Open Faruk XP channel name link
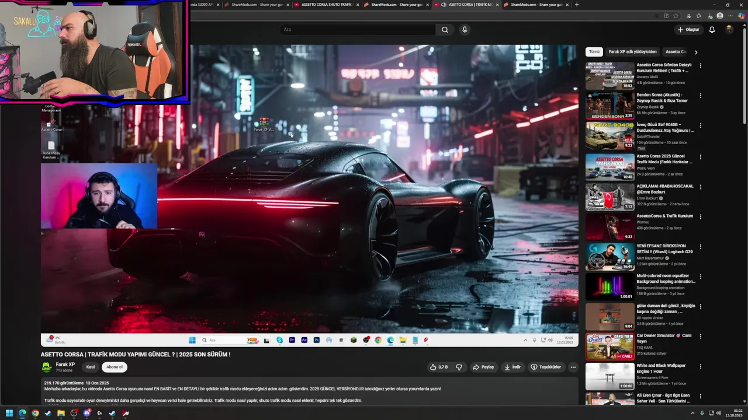This screenshot has height=420, width=748. coord(65,365)
